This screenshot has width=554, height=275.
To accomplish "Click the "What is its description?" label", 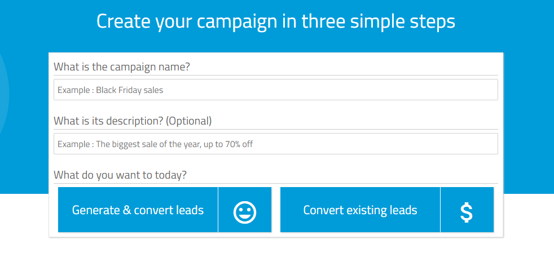I will [108, 121].
